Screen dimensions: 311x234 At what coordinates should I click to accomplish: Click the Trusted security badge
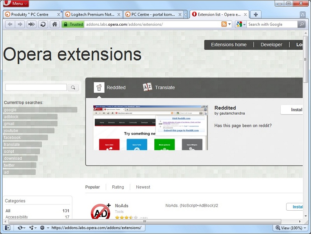click(x=73, y=24)
